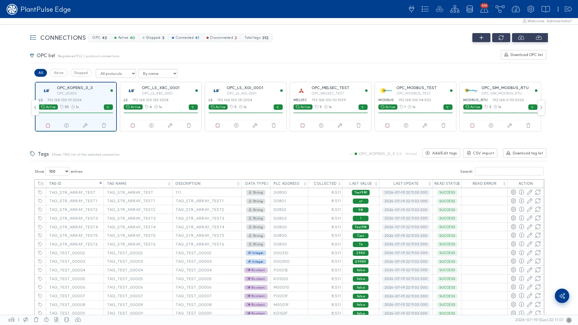Click trash icon on OPC_MELSEC_TEST card

tap(359, 125)
